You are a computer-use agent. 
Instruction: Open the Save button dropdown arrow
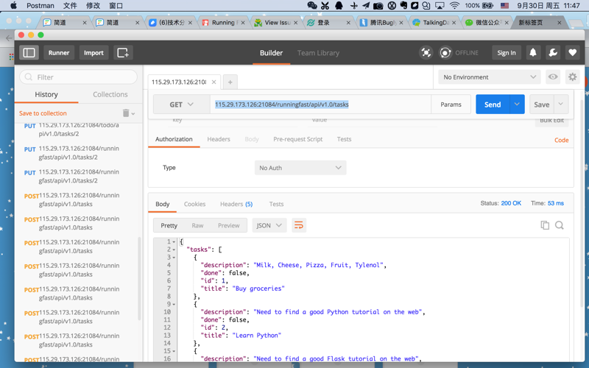tap(560, 105)
